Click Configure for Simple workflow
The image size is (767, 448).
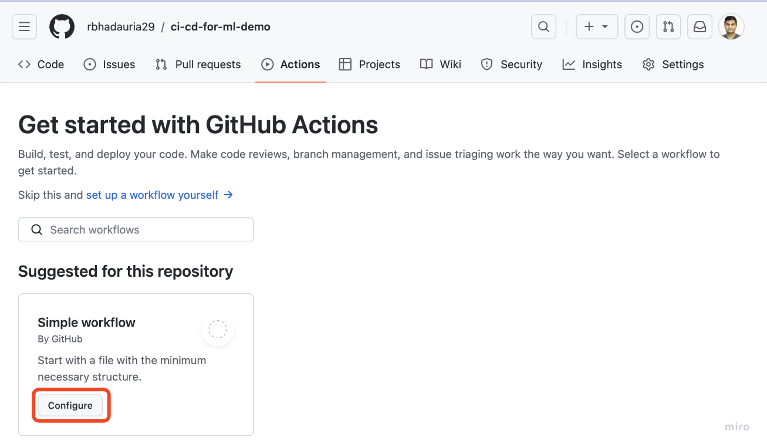(x=70, y=406)
